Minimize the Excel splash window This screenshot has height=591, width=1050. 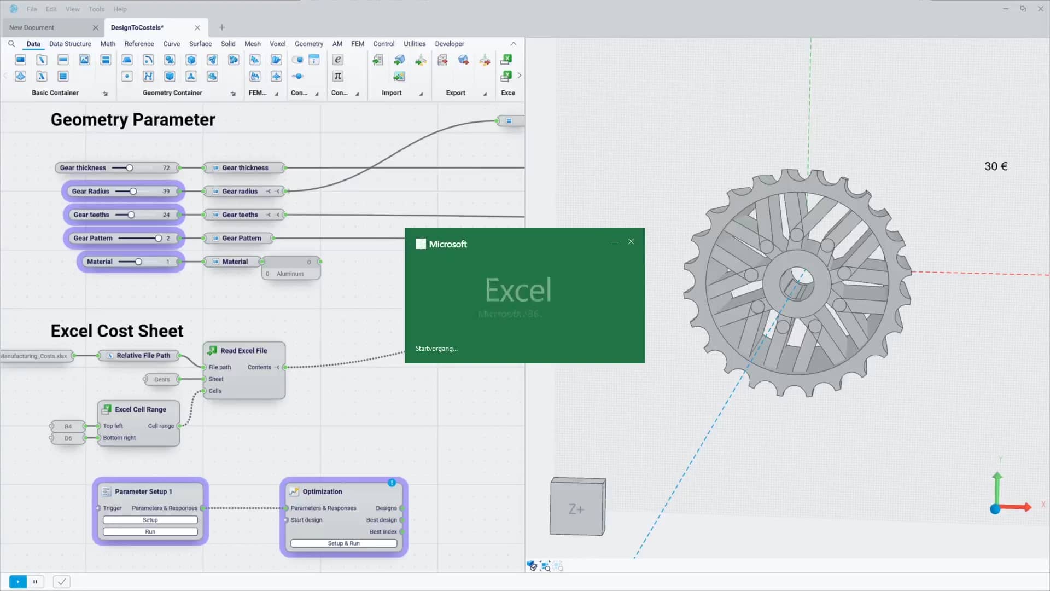point(615,241)
